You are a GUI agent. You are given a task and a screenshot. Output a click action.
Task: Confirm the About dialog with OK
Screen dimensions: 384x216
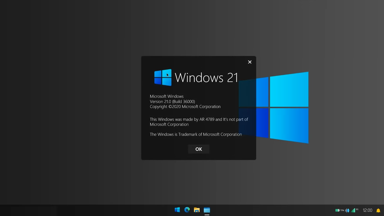click(199, 149)
